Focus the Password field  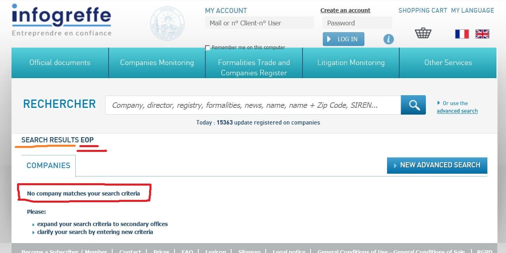(x=357, y=23)
